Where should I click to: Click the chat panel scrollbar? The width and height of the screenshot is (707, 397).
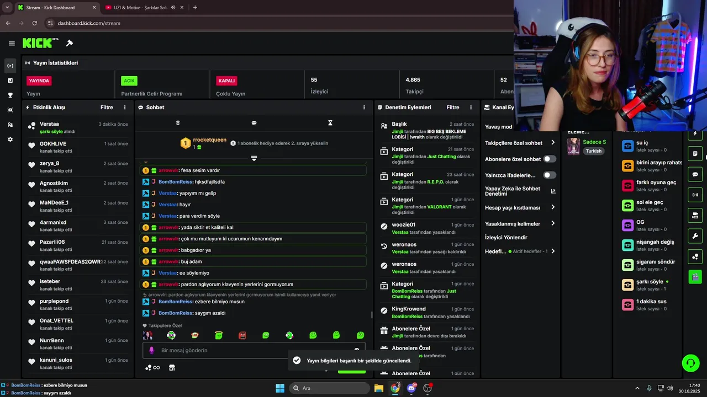point(371,315)
